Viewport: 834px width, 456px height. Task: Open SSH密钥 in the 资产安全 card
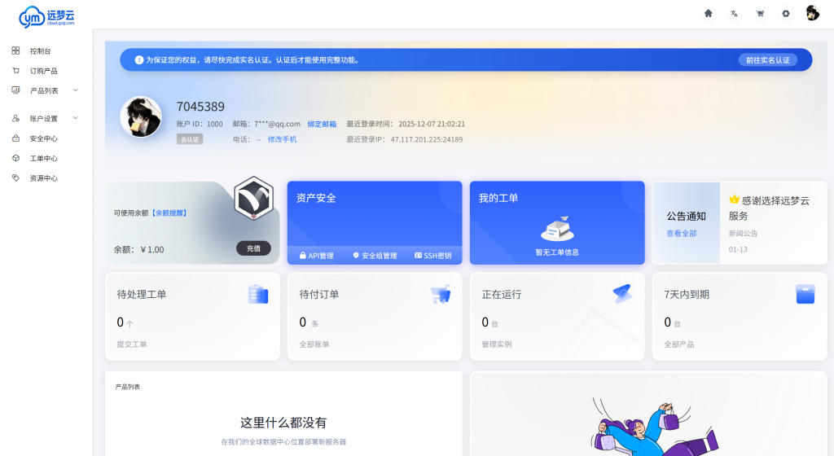pos(433,256)
